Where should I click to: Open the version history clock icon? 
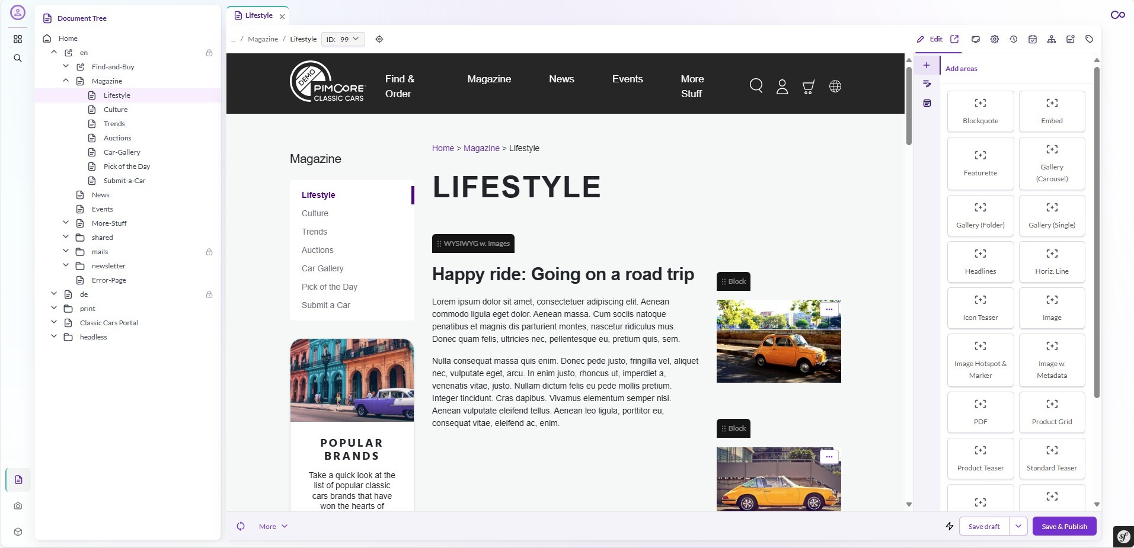click(1014, 39)
